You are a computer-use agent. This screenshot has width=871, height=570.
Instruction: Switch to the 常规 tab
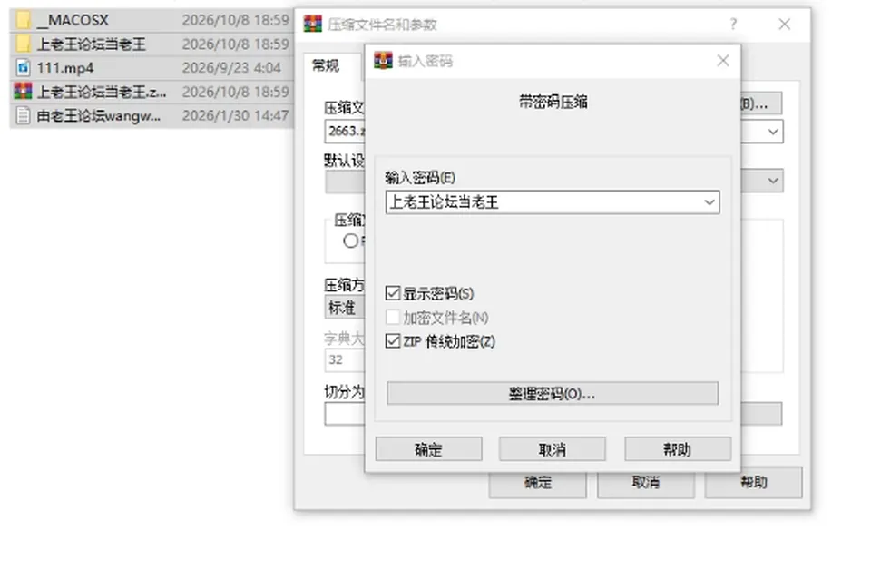point(326,65)
